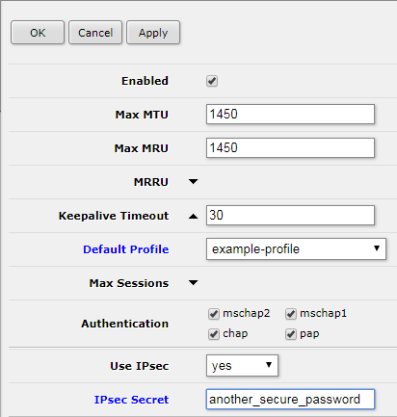Open the Use IPsec dropdown
Viewport: 397px width, 417px height.
242,365
